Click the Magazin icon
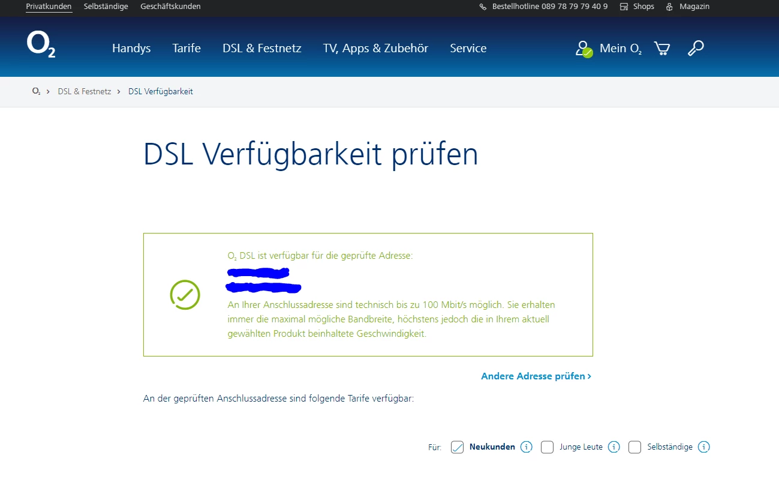This screenshot has width=779, height=479. tap(670, 7)
